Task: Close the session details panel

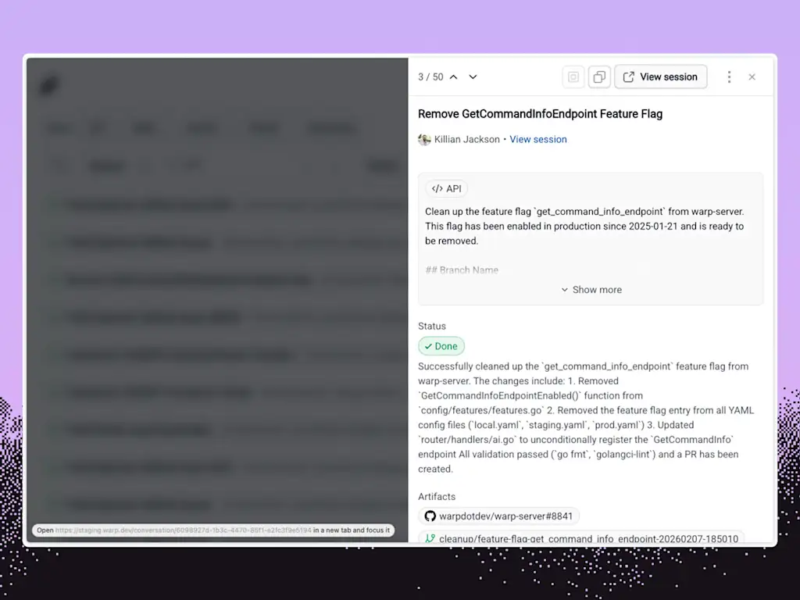Action: click(752, 77)
